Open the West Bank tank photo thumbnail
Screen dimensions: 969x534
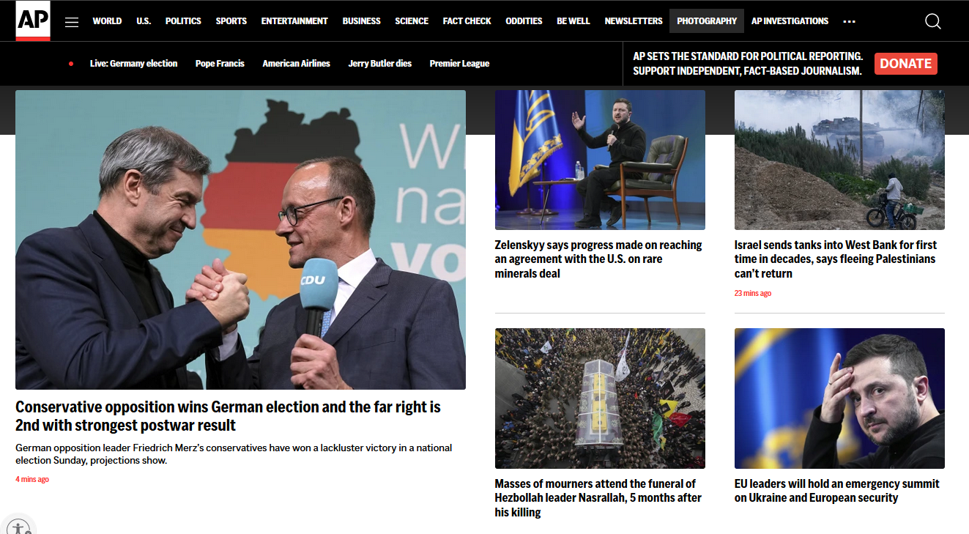[839, 160]
